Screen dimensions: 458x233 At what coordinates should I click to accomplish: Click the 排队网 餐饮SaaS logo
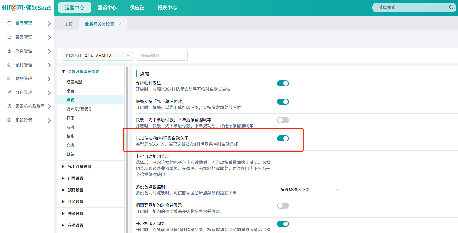coord(27,8)
